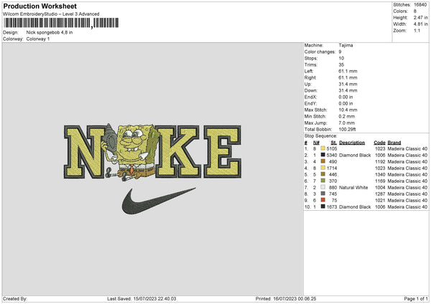
Task: Click the 'Last Saved: 15/07/2023 22:40:03' footer text
Action: (x=142, y=299)
